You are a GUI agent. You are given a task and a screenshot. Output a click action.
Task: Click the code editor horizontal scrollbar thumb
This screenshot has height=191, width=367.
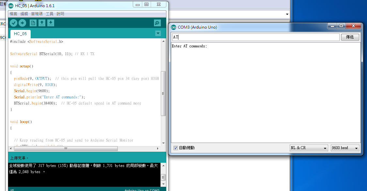[x=66, y=148]
